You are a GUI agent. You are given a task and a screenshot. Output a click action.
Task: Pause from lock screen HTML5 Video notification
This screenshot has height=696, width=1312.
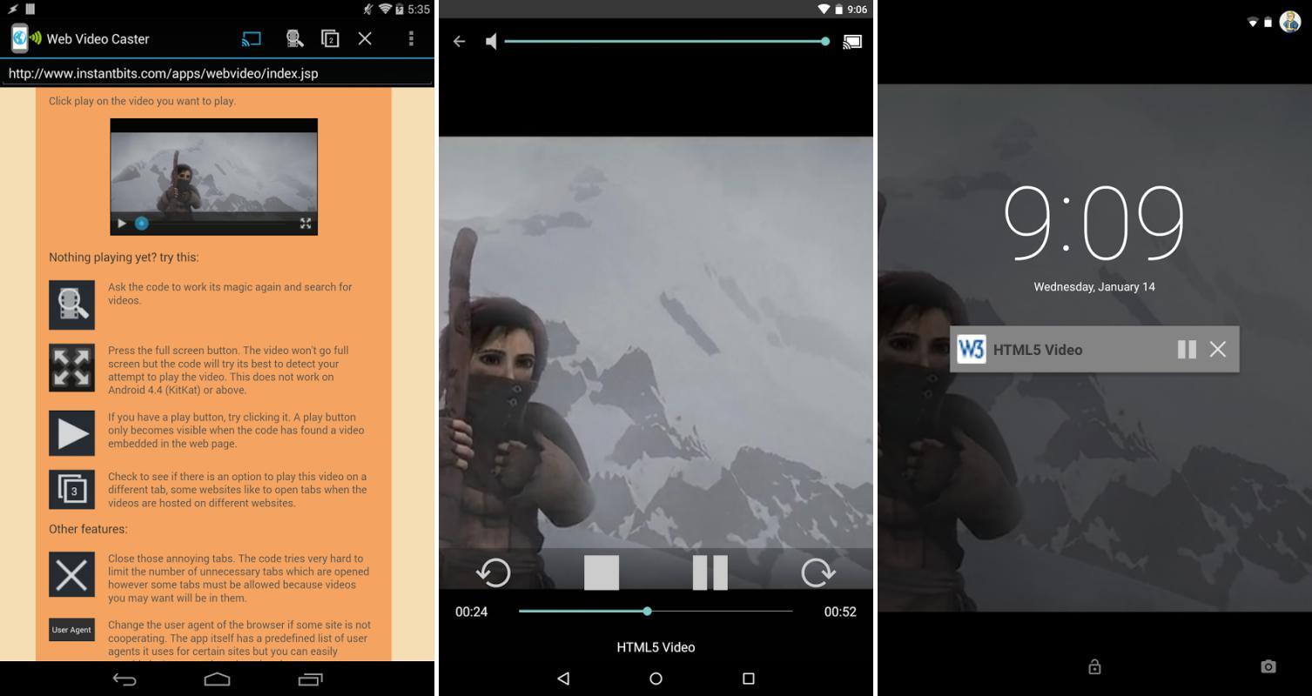1186,350
